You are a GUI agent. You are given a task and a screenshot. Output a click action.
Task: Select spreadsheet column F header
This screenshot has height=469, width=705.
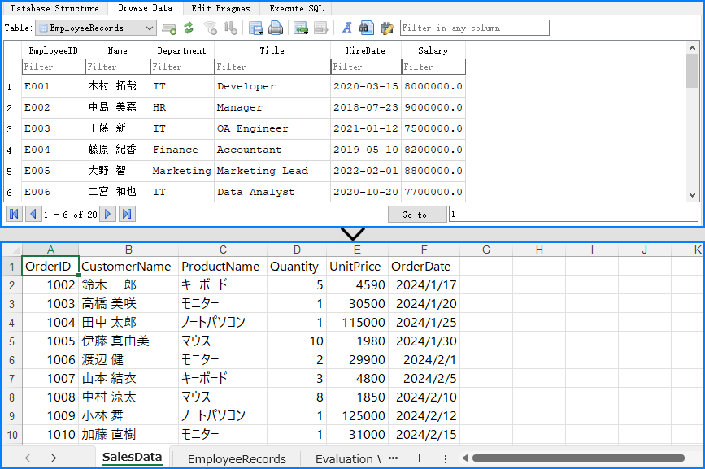point(424,250)
